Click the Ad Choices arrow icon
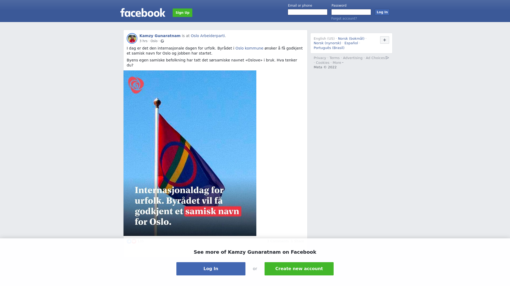The width and height of the screenshot is (510, 286). tap(387, 58)
